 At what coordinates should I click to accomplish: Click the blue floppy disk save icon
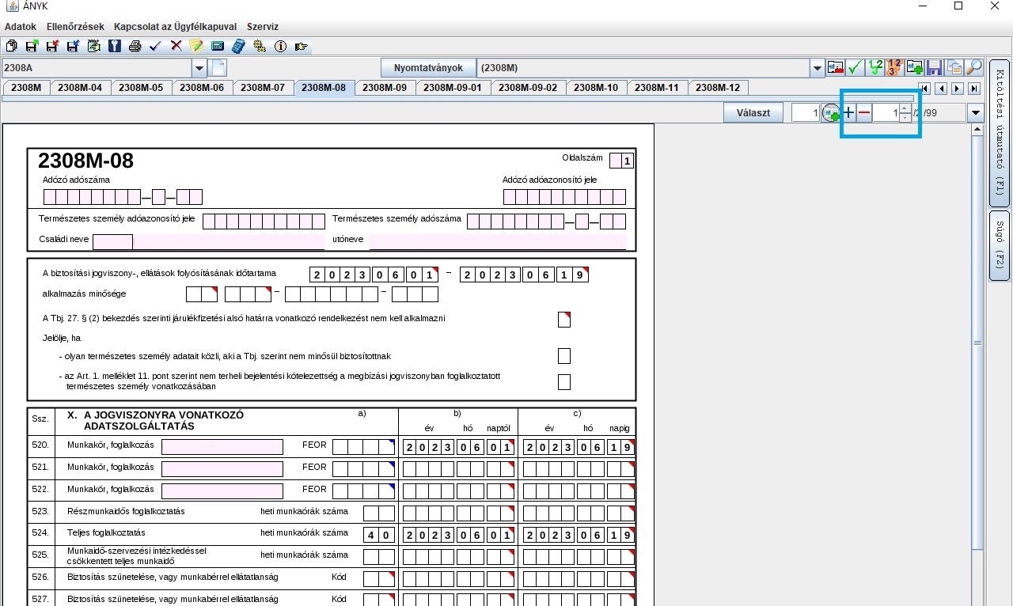(x=934, y=68)
